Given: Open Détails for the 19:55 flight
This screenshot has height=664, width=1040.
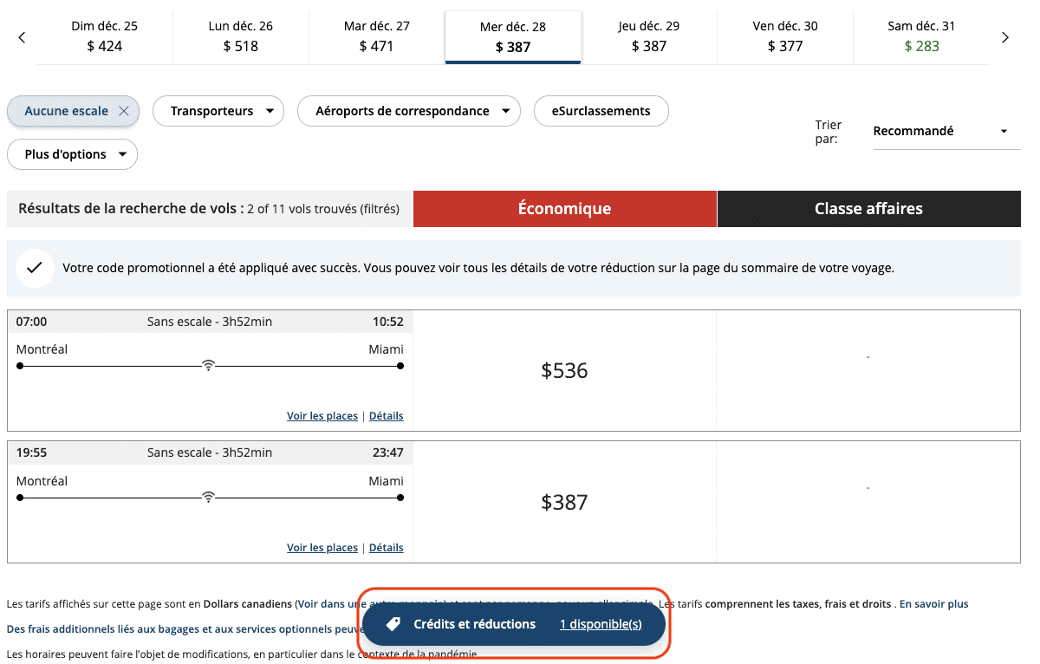Looking at the screenshot, I should (386, 547).
